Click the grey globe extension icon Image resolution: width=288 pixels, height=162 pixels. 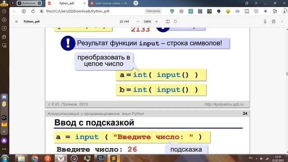tap(181, 11)
